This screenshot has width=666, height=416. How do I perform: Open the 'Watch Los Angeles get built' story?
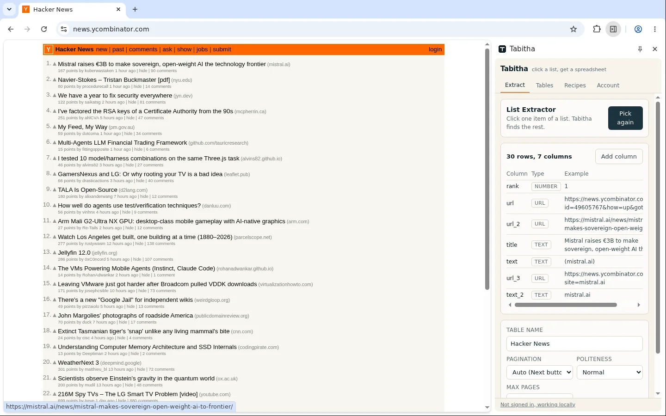coord(145,237)
